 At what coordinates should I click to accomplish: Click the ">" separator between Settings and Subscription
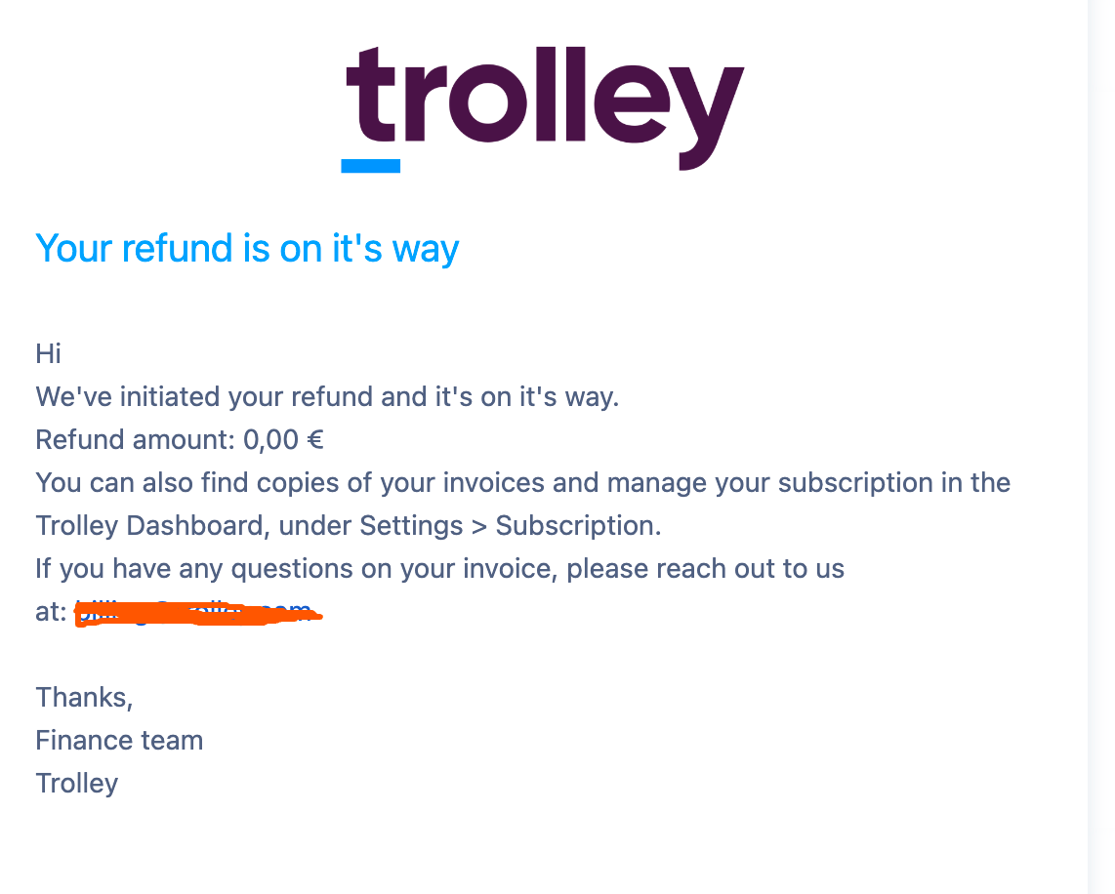[478, 526]
